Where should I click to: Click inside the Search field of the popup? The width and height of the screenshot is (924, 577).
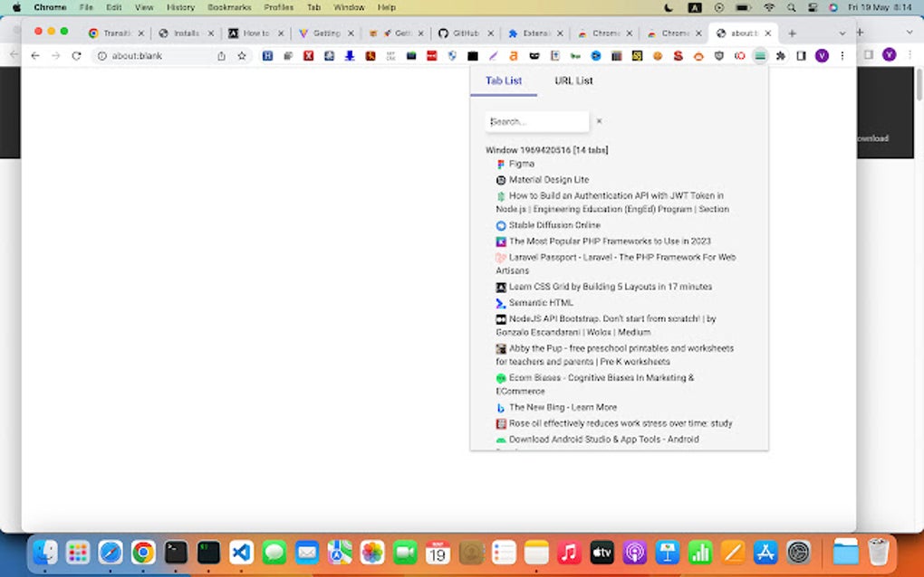536,120
